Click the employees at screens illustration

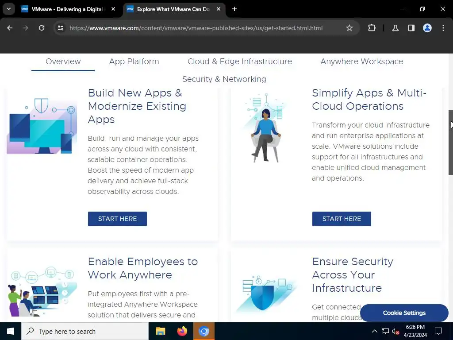pos(42,291)
